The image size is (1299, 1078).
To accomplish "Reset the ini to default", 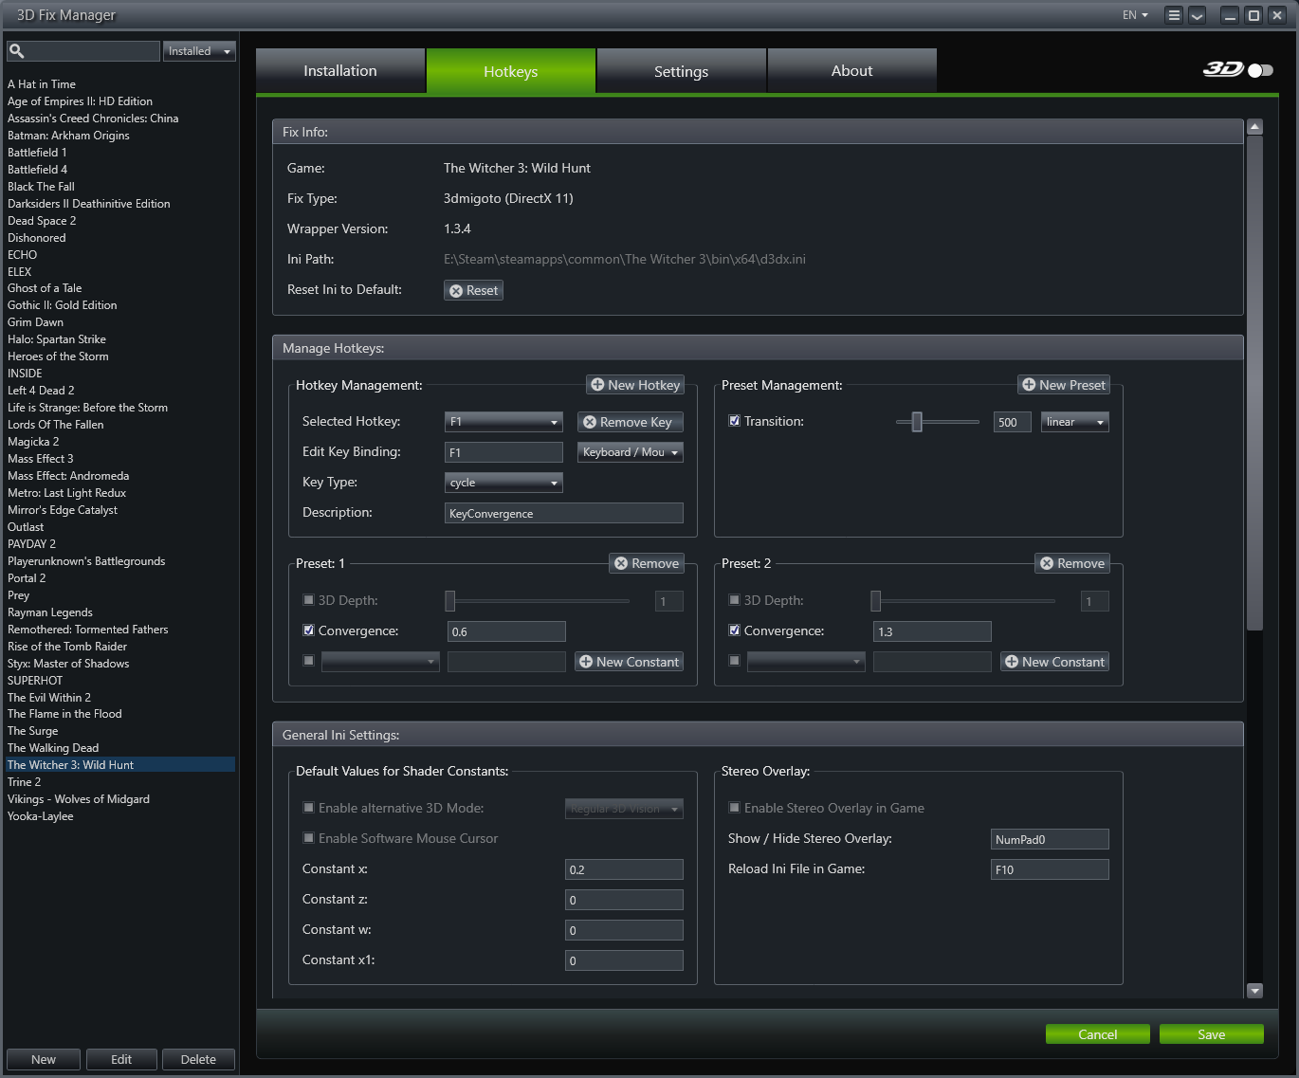I will (x=473, y=290).
